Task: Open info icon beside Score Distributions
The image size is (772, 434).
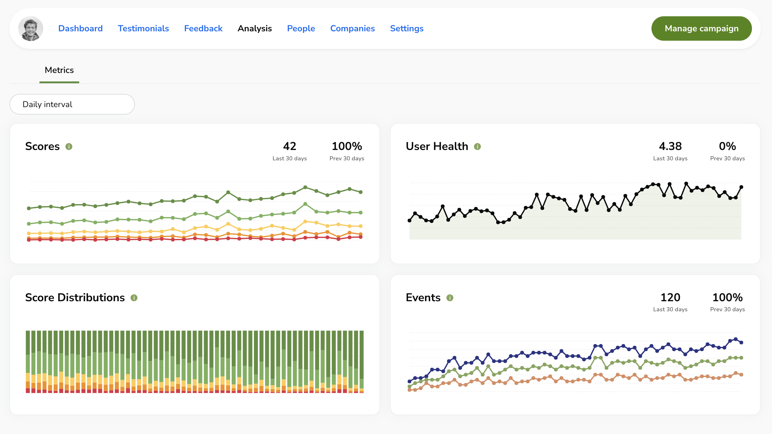Action: pyautogui.click(x=134, y=298)
